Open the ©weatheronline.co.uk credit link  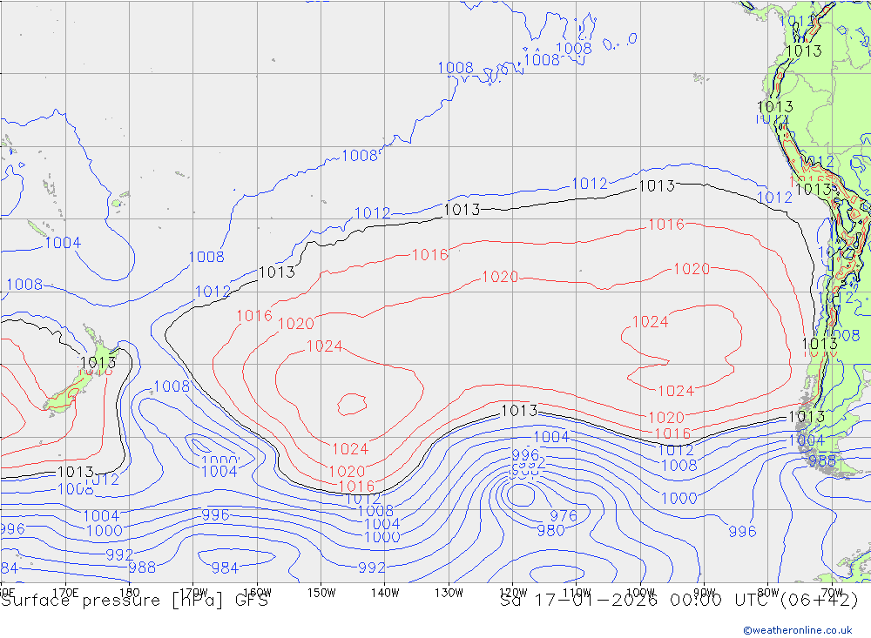tap(798, 630)
